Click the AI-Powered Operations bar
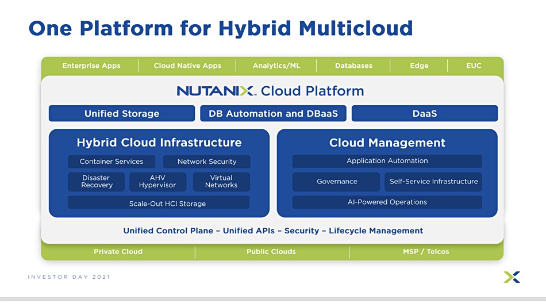Screen dimensions: 546x307 tap(387, 202)
